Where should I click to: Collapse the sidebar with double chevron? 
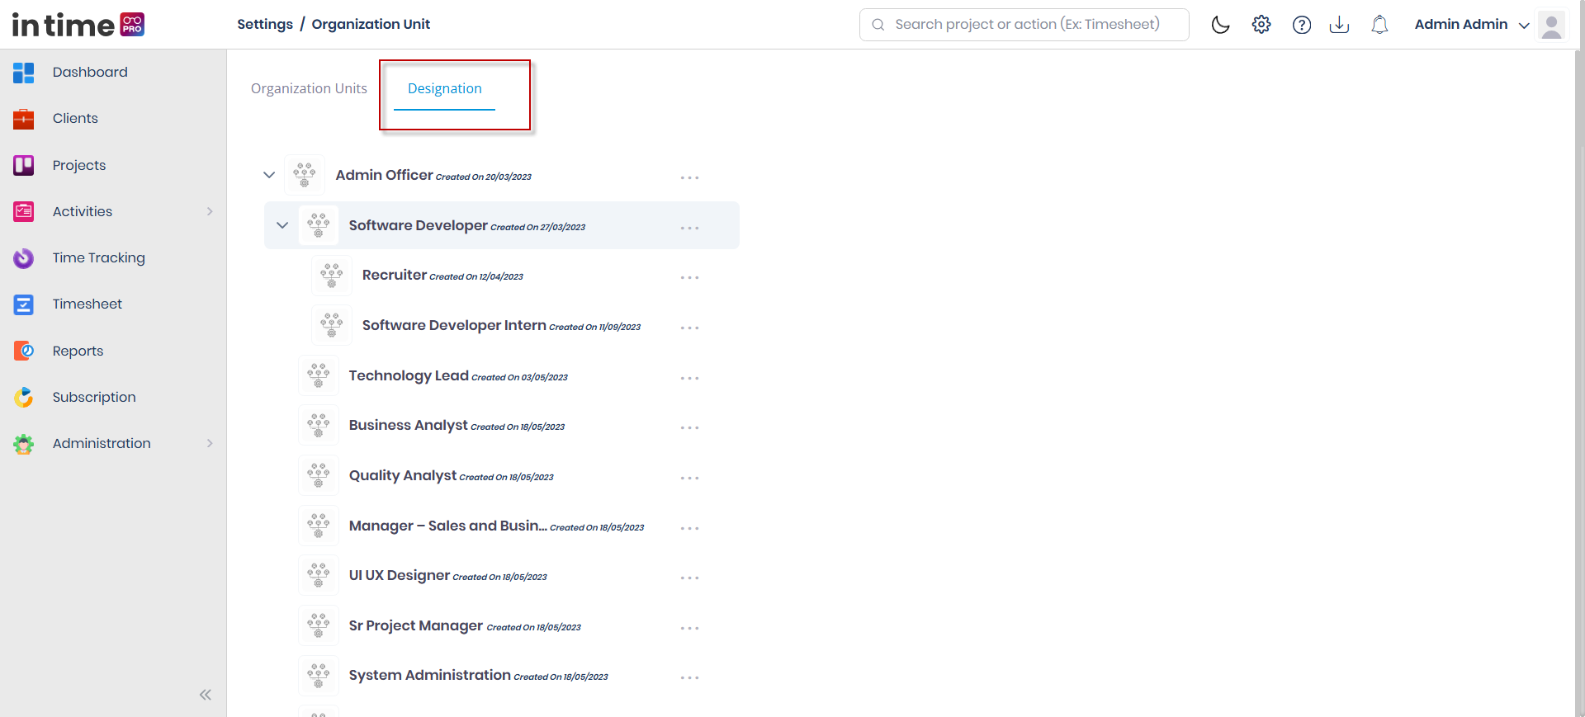point(206,695)
